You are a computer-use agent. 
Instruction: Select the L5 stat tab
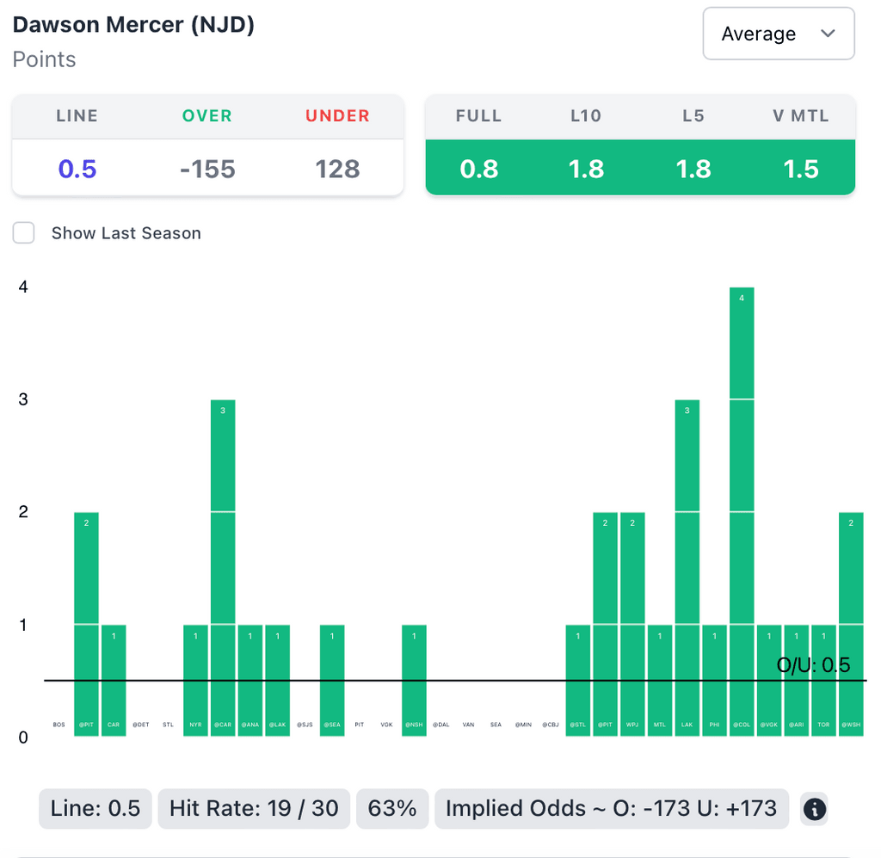tap(693, 116)
